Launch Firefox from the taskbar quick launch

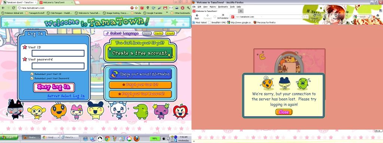[136, 139]
